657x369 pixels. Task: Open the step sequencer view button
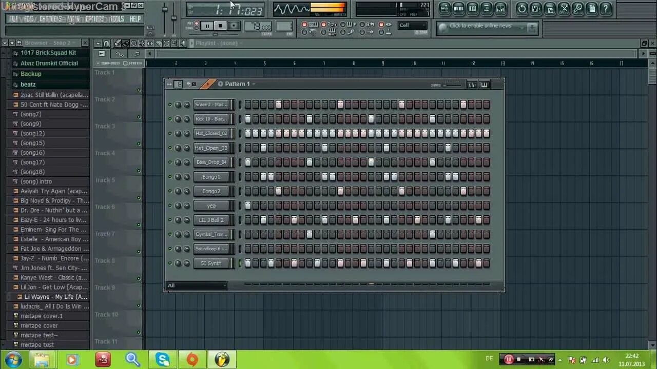pyautogui.click(x=458, y=8)
